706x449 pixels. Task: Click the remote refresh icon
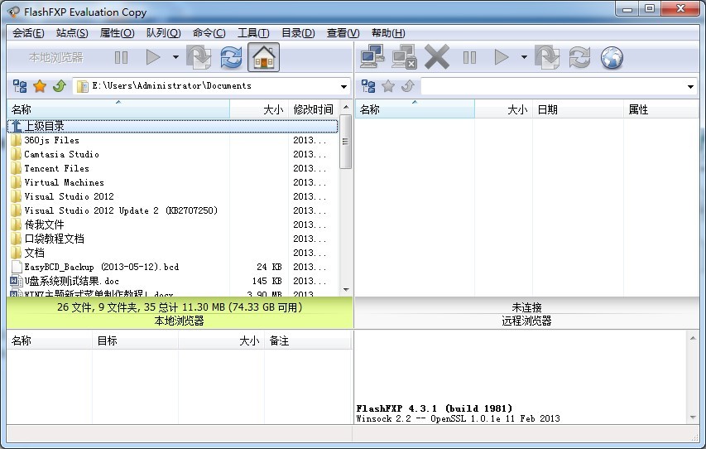[579, 57]
